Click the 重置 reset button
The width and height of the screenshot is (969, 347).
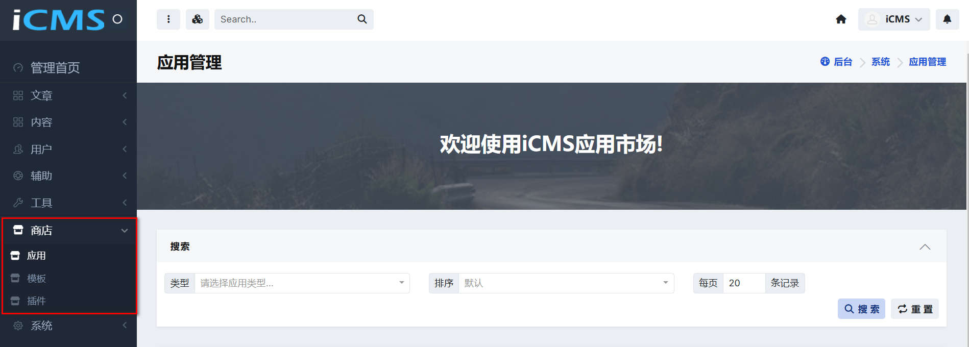click(915, 309)
